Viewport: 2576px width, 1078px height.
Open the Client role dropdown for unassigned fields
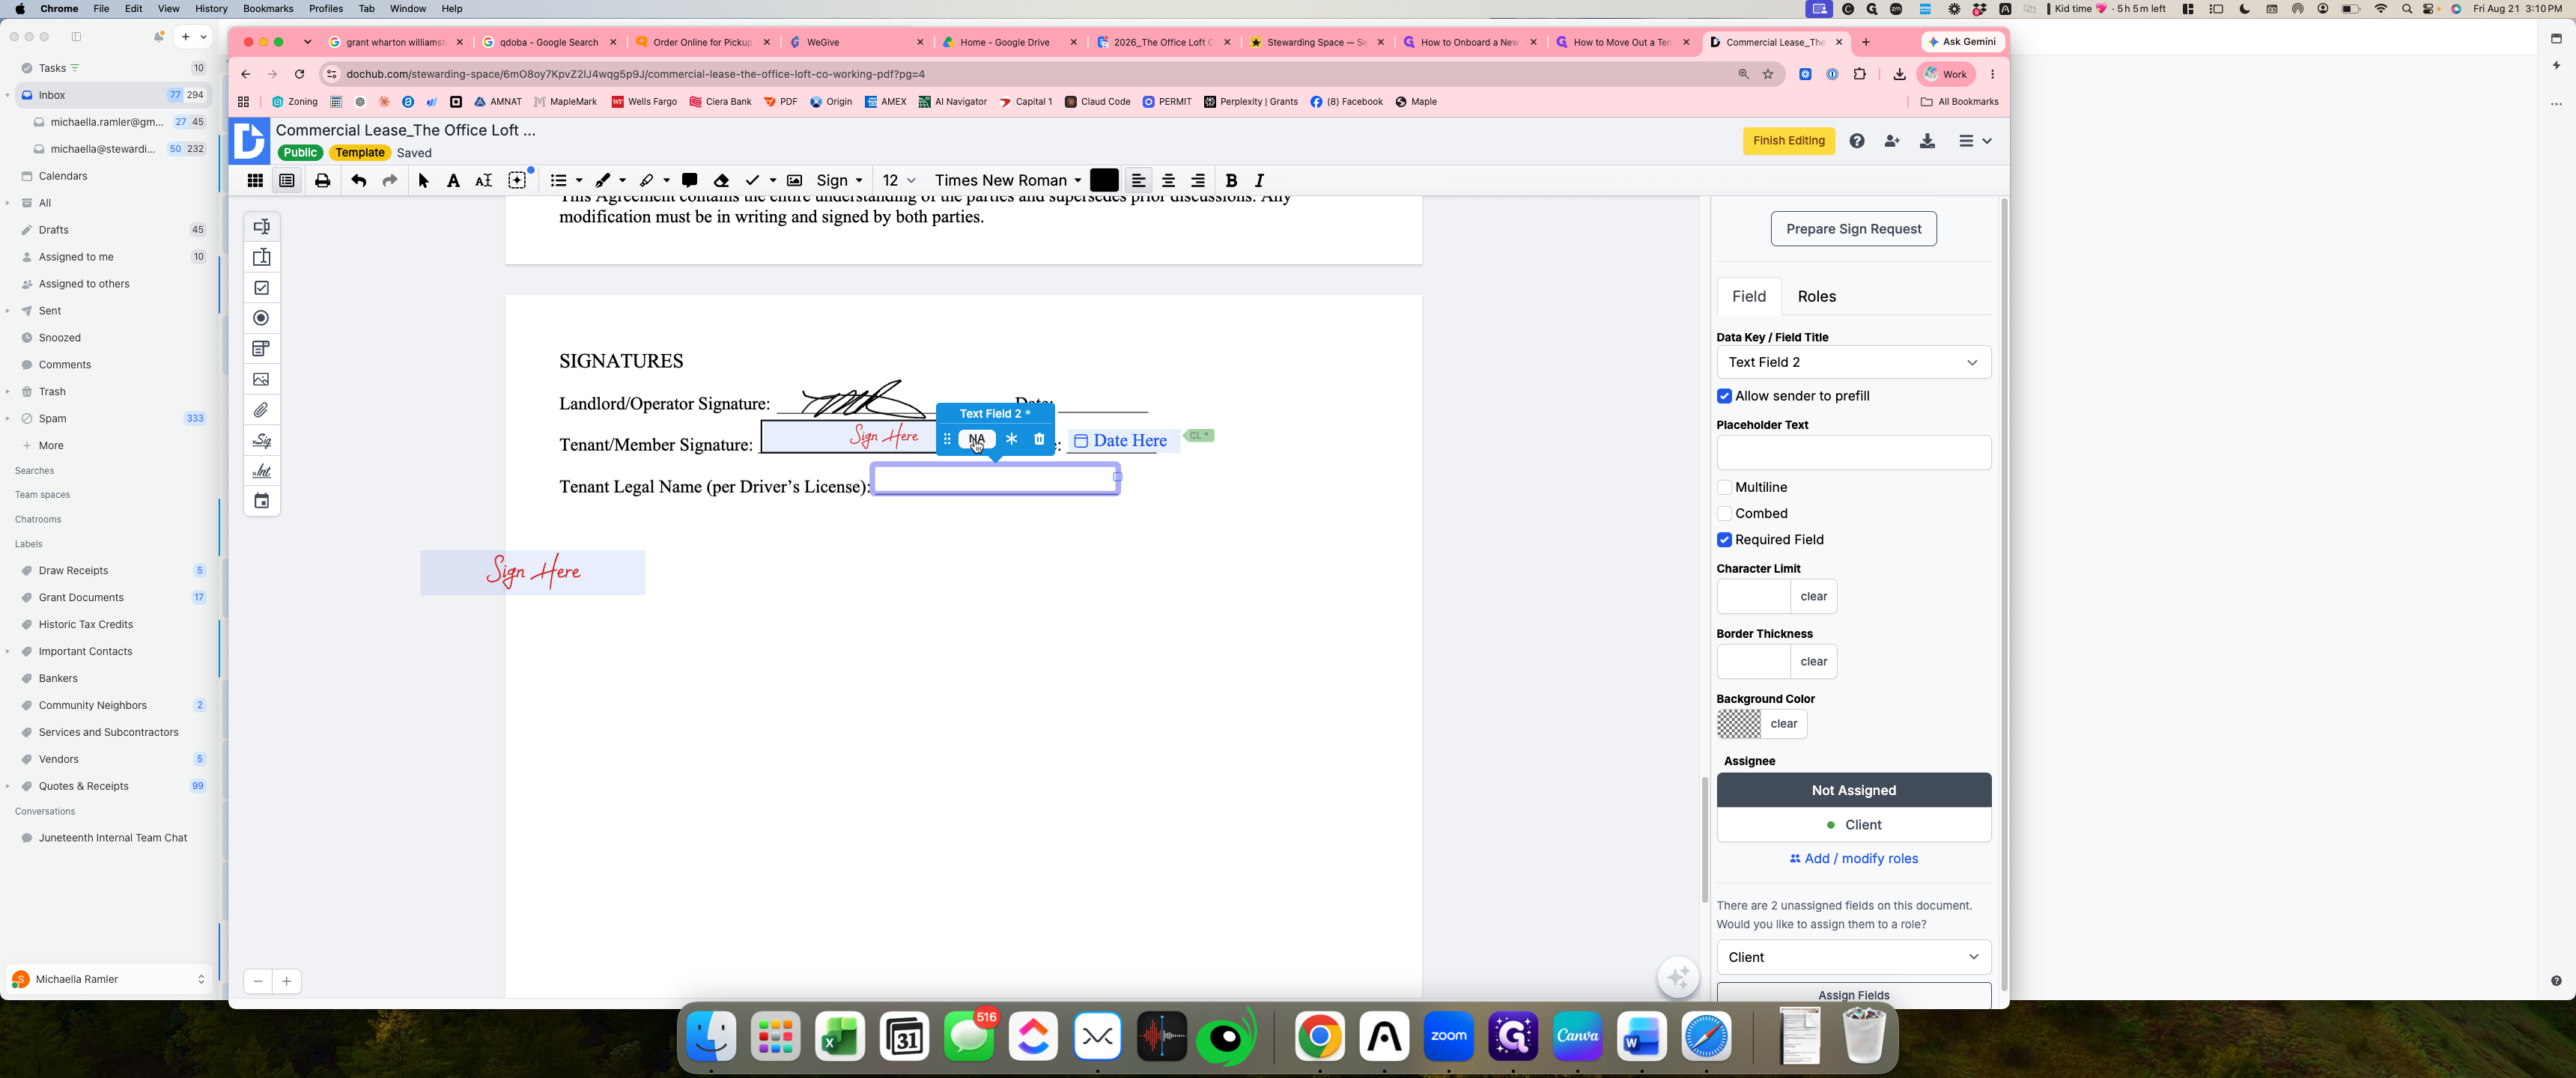point(1853,957)
